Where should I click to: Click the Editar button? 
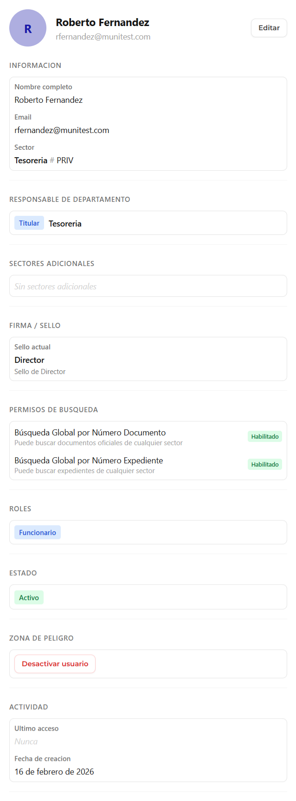coord(269,28)
